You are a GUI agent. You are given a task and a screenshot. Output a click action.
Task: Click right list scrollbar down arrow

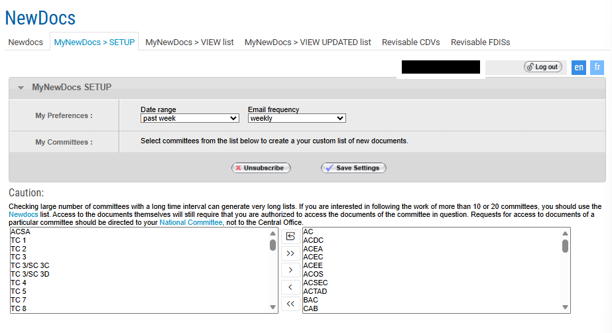click(565, 307)
